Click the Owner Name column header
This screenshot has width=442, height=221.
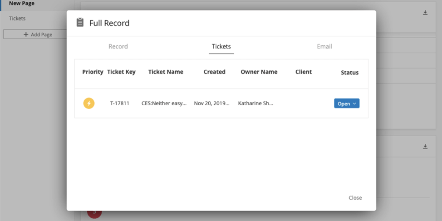259,72
